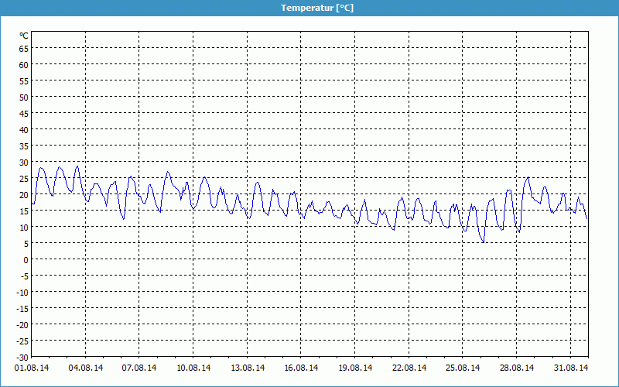Click the lowest dip of the temperature curve
This screenshot has height=387, width=619.
pyautogui.click(x=484, y=242)
